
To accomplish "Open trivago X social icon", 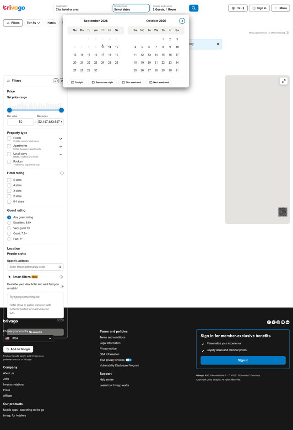I will point(273,322).
